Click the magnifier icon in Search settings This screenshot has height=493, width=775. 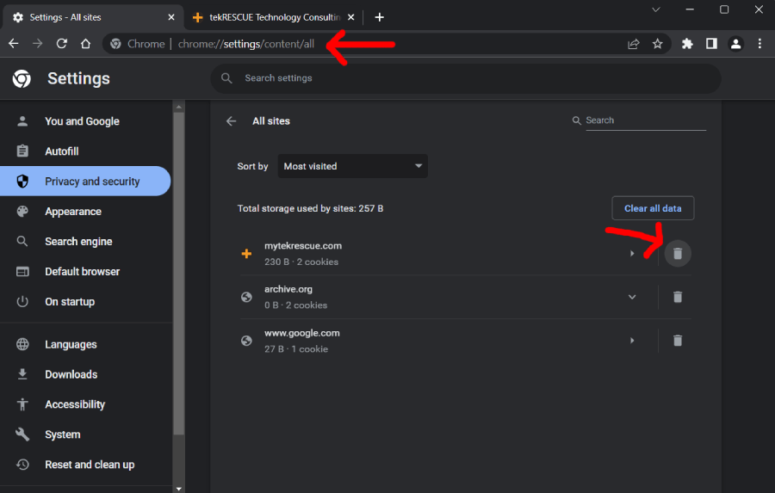[x=226, y=78]
